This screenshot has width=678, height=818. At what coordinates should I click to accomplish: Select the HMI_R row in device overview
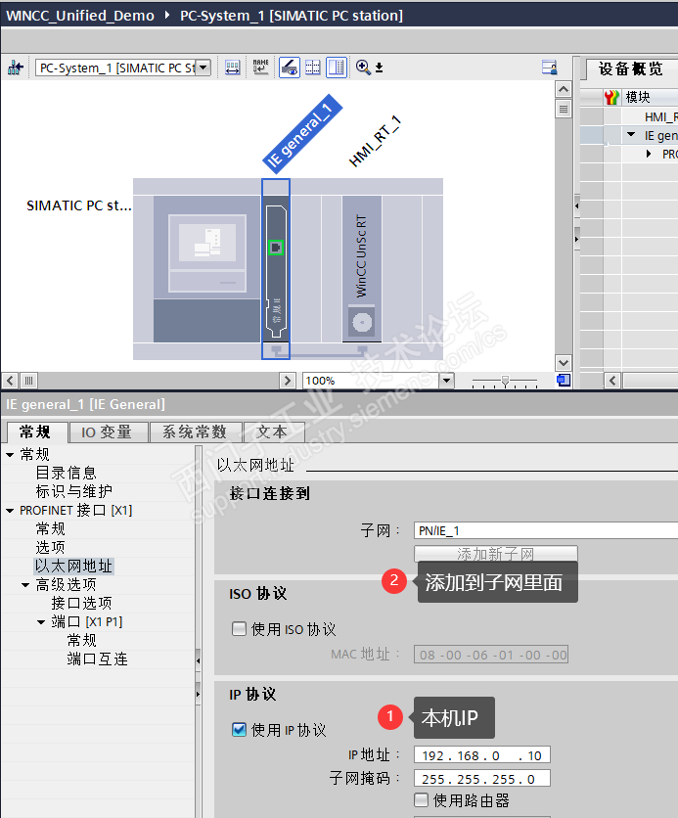point(660,116)
